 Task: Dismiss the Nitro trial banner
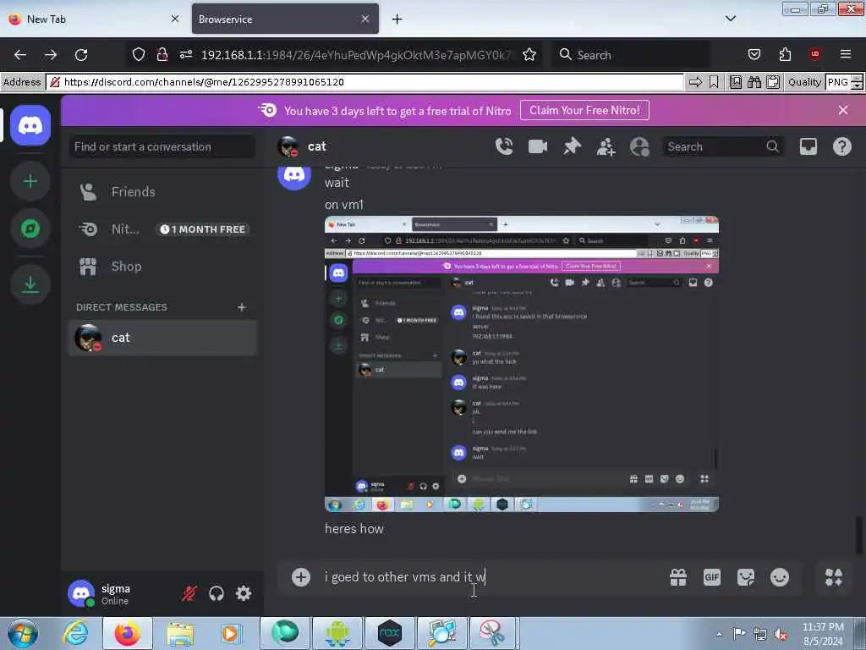click(843, 110)
